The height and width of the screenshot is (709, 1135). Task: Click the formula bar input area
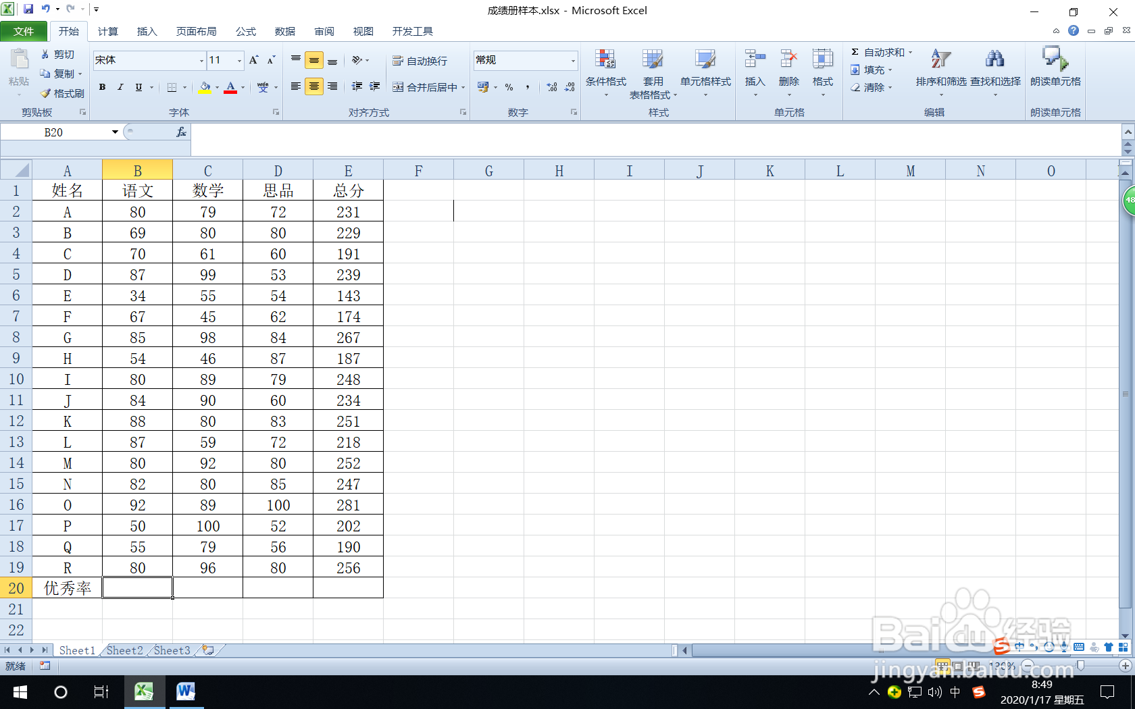click(655, 140)
